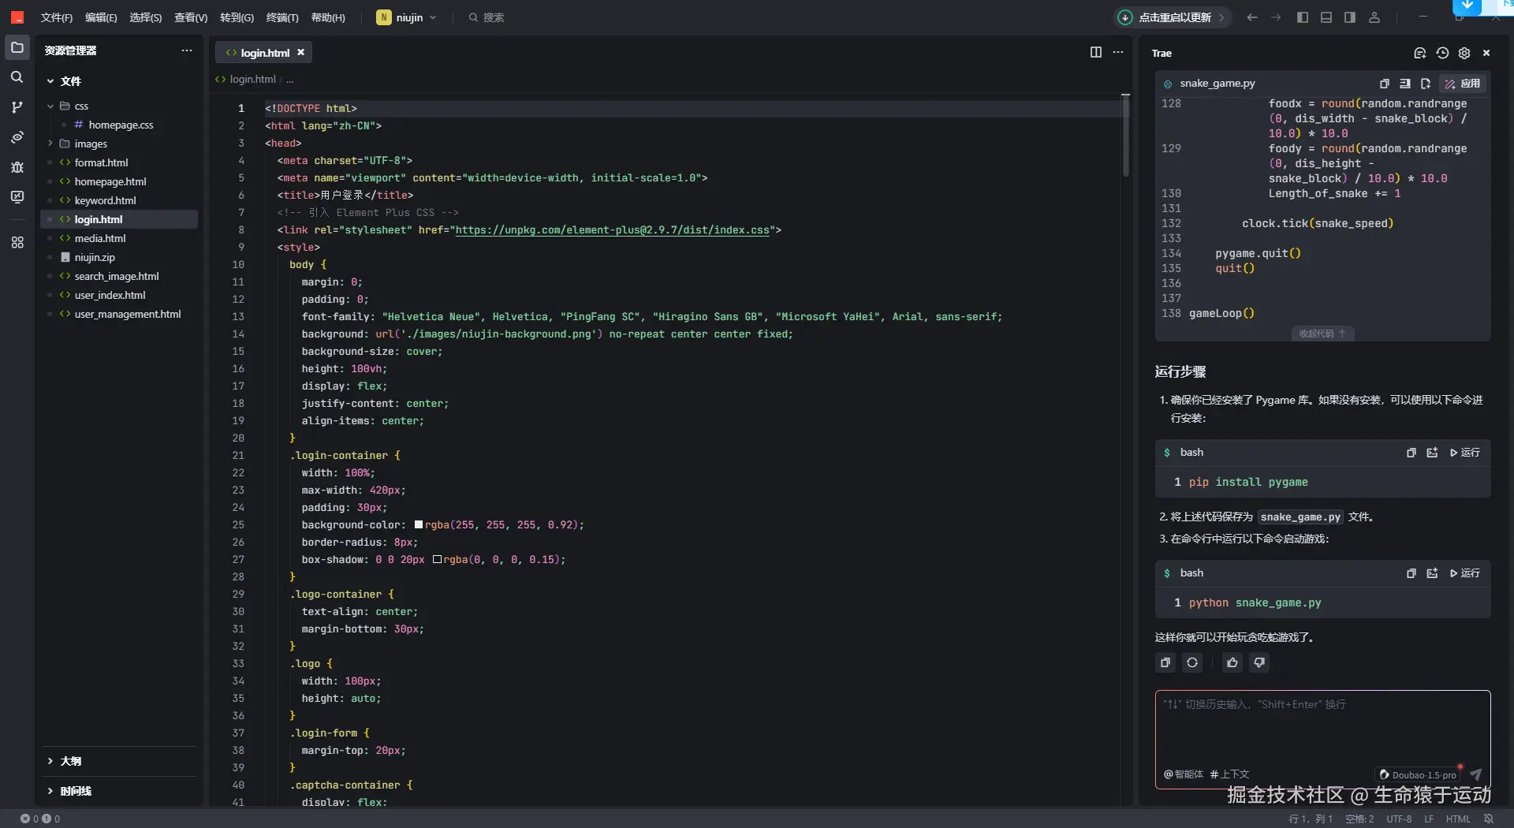Toggle the secondary sidebar layout
The height and width of the screenshot is (828, 1514).
[x=1350, y=17]
